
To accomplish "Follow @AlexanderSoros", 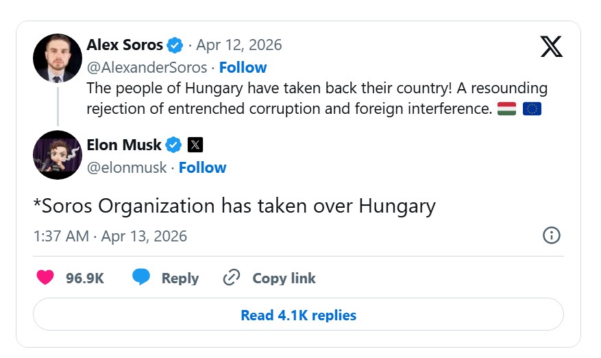I will pyautogui.click(x=243, y=67).
